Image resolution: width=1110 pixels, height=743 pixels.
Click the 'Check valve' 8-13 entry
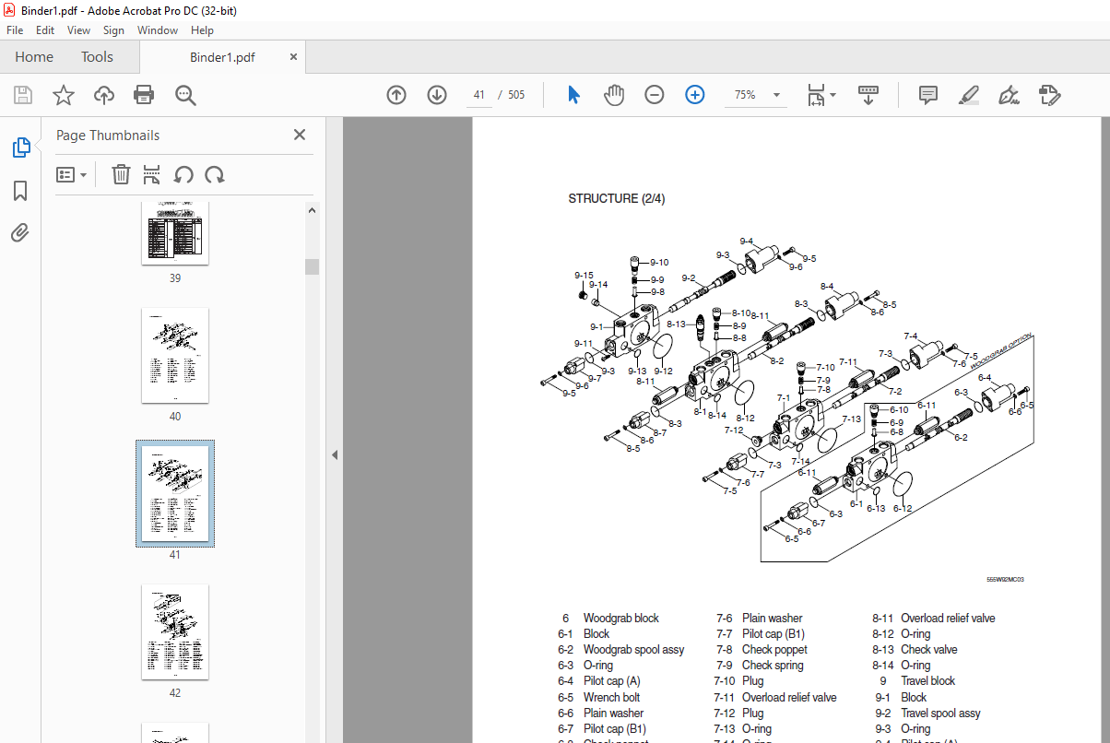[929, 650]
